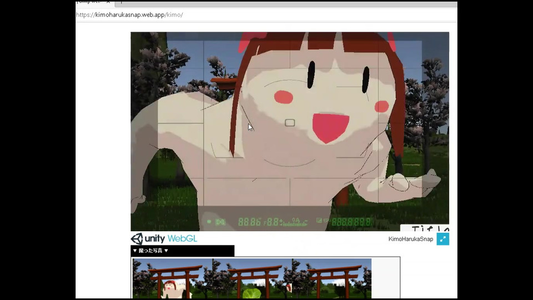533x300 pixels.
Task: Collapse the 撮った写真 photos header
Action: [x=183, y=251]
